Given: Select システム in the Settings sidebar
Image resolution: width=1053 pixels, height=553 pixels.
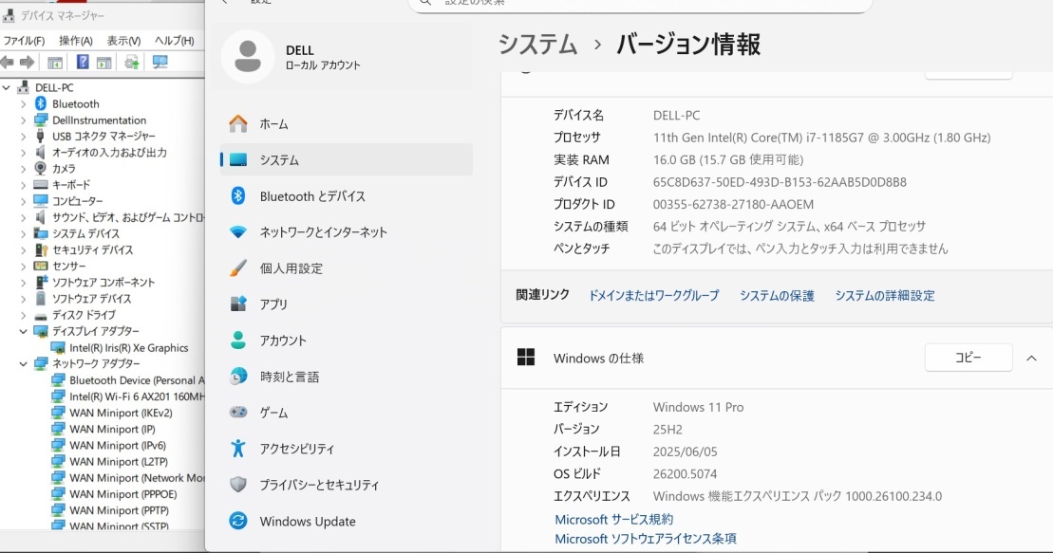Looking at the screenshot, I should point(346,159).
